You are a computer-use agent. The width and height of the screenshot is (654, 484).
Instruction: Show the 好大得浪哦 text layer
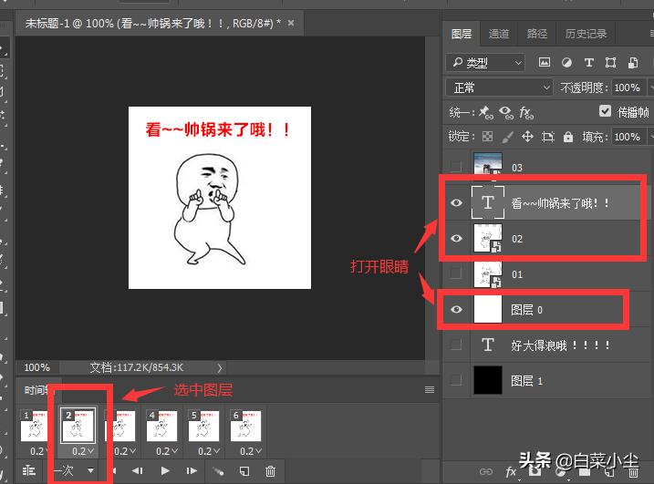(456, 345)
